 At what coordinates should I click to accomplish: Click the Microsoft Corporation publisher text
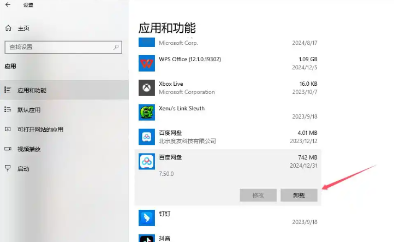click(x=187, y=92)
